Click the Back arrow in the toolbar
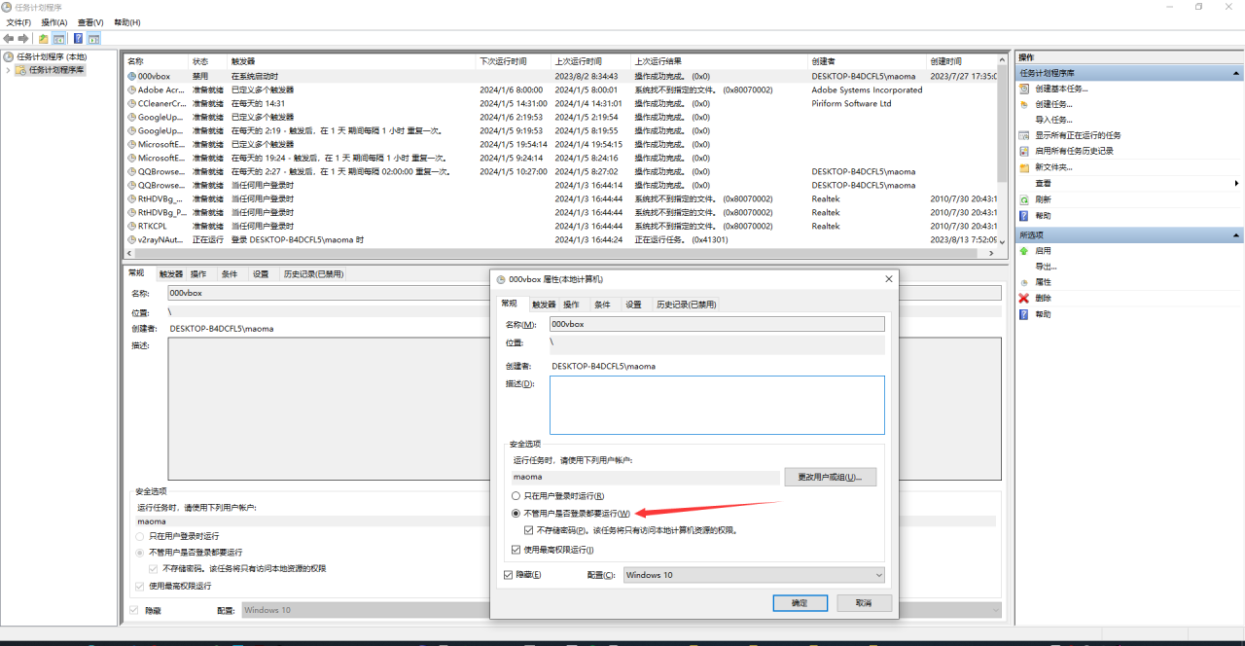 (x=9, y=39)
